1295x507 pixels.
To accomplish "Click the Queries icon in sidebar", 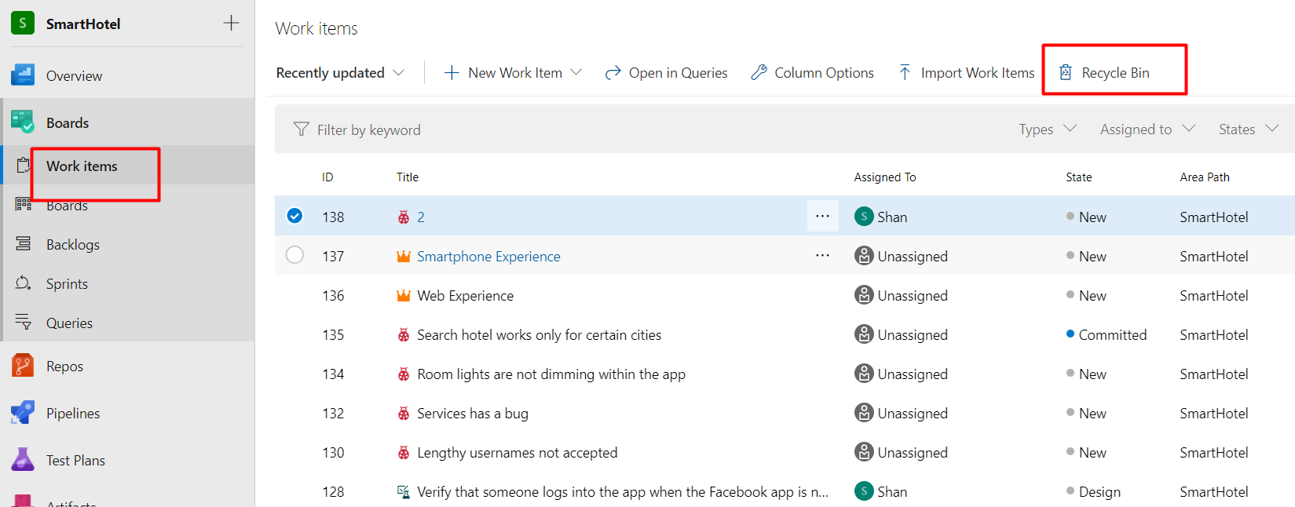I will point(24,322).
